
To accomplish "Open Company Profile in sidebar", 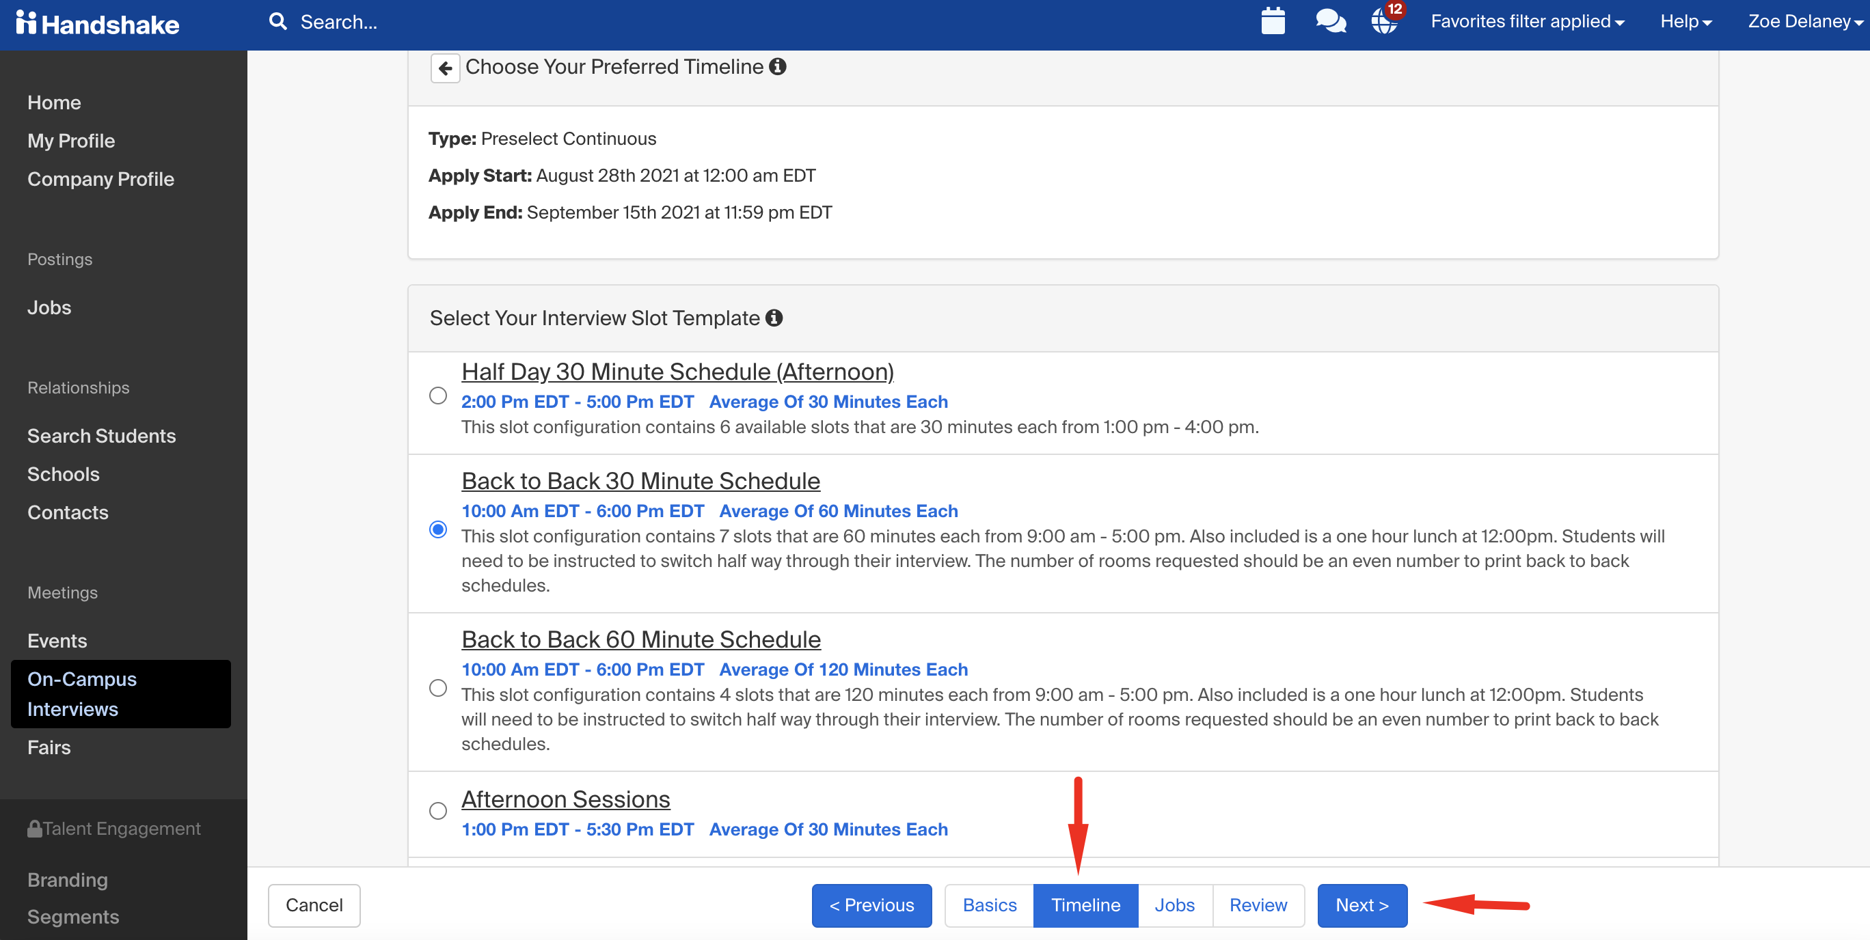I will pyautogui.click(x=101, y=179).
